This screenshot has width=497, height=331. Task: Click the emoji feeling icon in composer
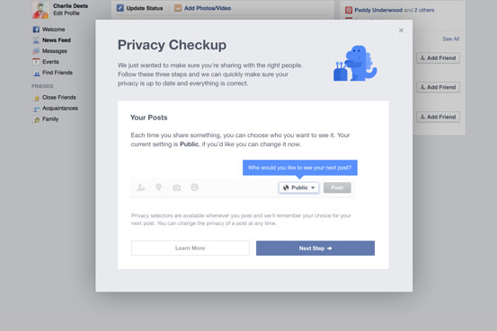(195, 187)
